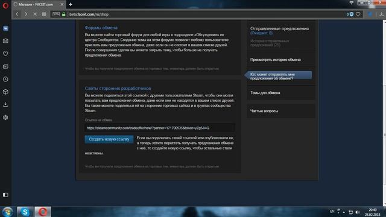
Task: Open the Windows Start button
Action: [x=7, y=212]
